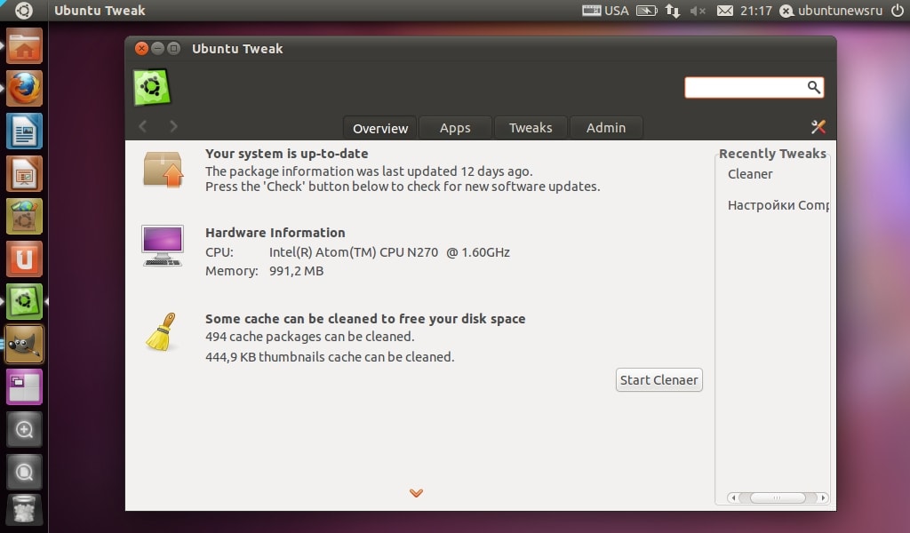Open Cleaner from Recently Tweaks
This screenshot has width=910, height=533.
pos(750,174)
